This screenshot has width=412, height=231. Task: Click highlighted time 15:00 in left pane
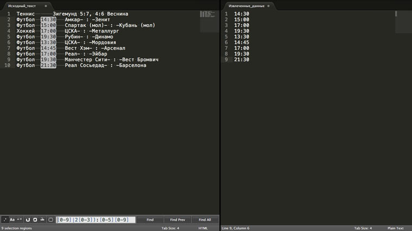tap(48, 25)
